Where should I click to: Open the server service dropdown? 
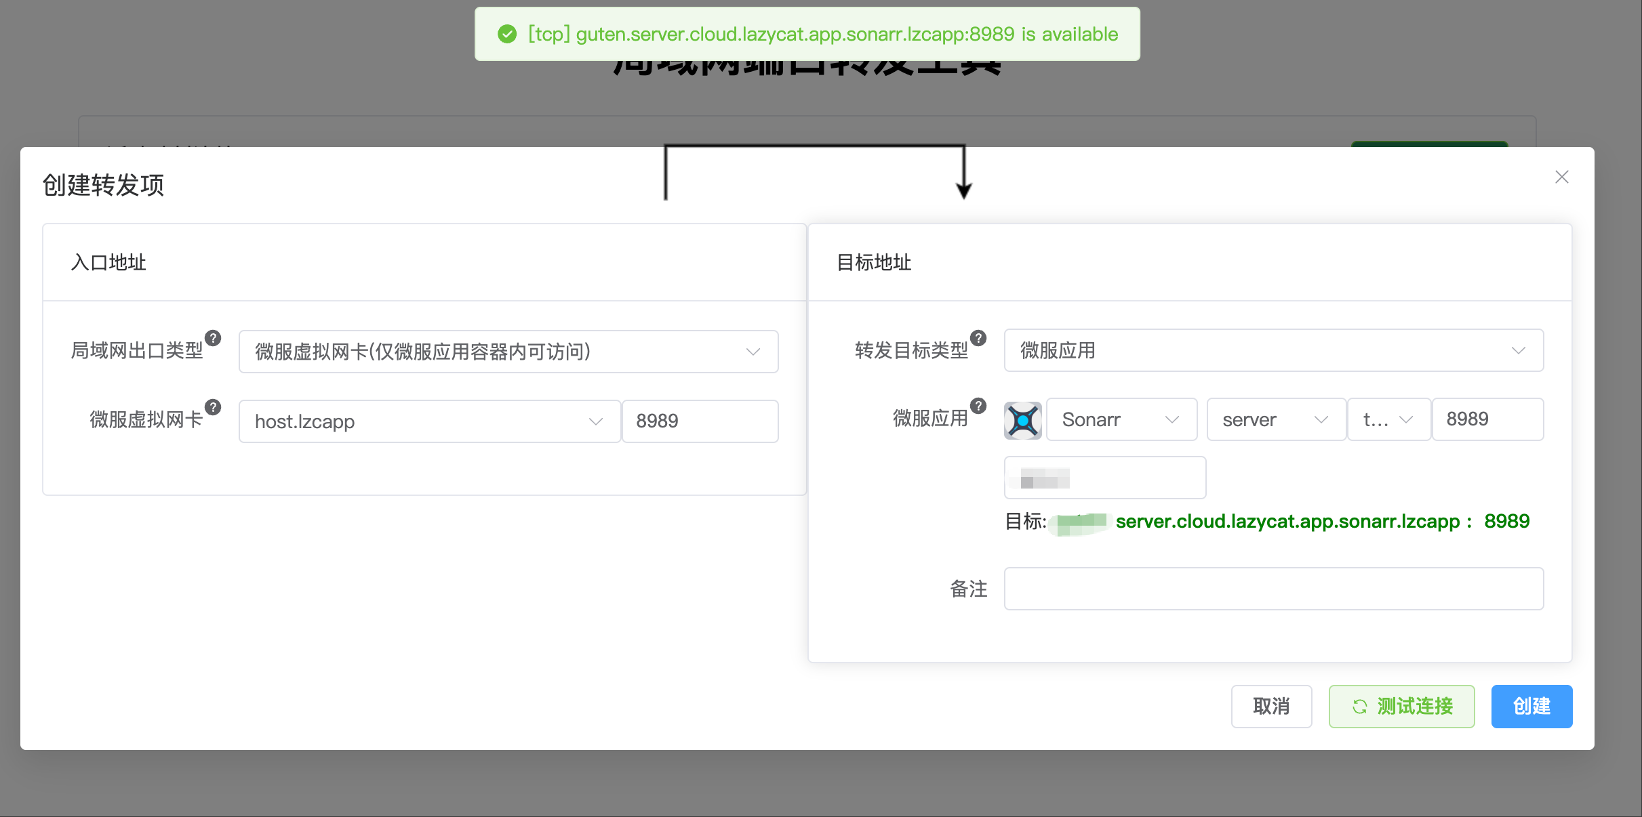pyautogui.click(x=1277, y=419)
